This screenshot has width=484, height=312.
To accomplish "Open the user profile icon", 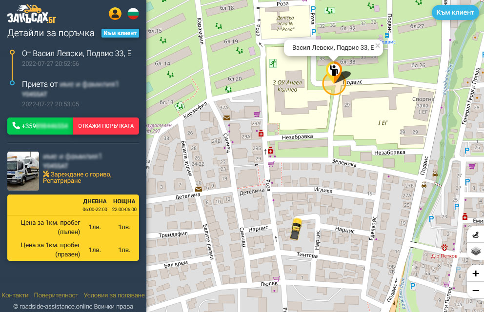I will (x=115, y=14).
